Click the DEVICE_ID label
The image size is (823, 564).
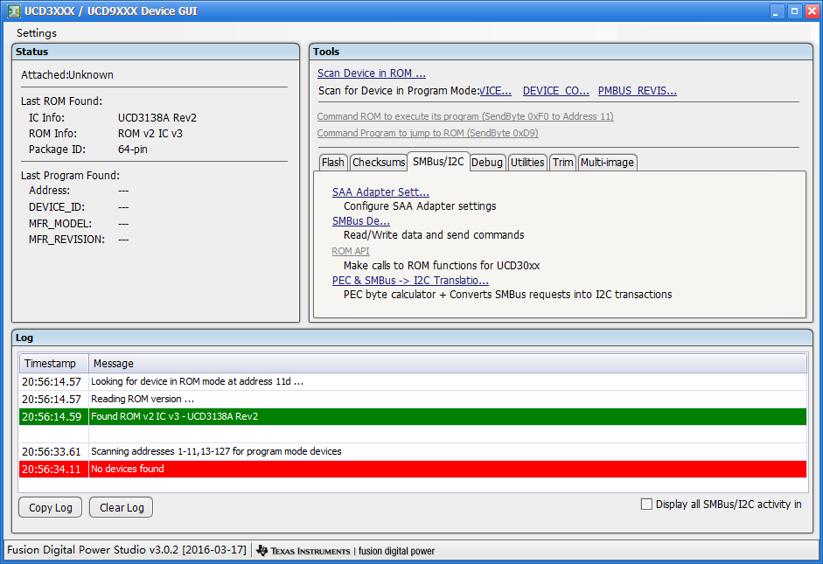pos(57,207)
